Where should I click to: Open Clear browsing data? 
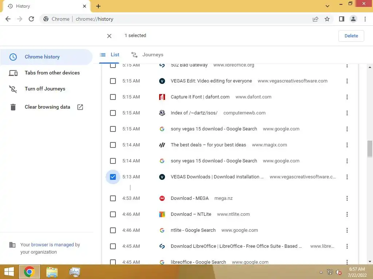pyautogui.click(x=46, y=107)
